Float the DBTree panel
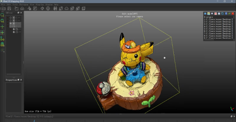 pos(18,13)
